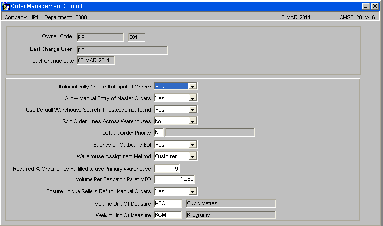Click the Company: JP1 text
This screenshot has width=383, height=226.
pos(21,17)
